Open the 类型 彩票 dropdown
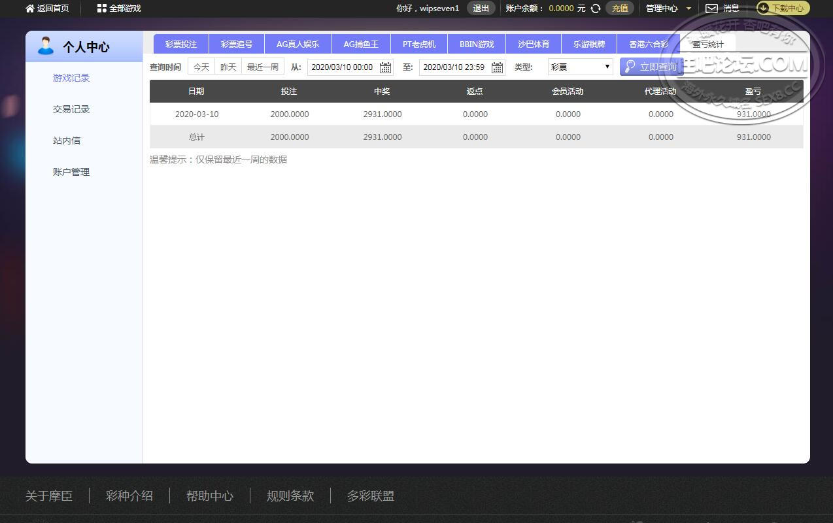This screenshot has width=833, height=523. click(580, 67)
